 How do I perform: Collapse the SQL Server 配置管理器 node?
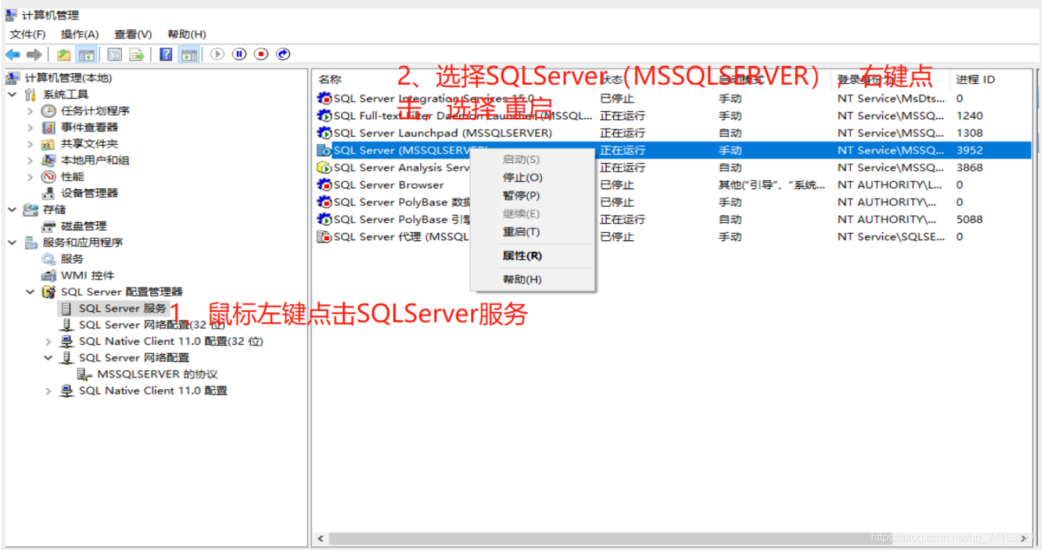pos(30,291)
